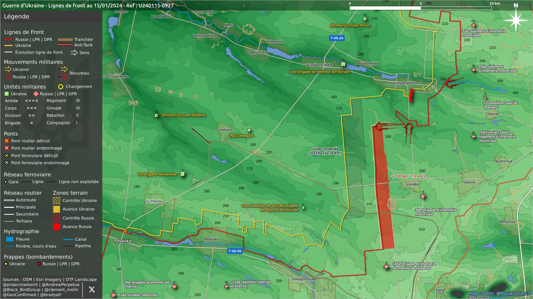Screen dimensions: 533x299
Task: Click the @Black_BirdGroup source handle
Action: click(21, 290)
